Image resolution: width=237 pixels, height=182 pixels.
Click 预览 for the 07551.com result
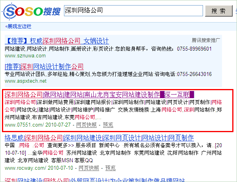click(x=108, y=125)
